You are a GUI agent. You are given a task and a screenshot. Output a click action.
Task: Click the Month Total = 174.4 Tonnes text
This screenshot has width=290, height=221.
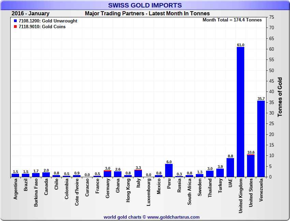pos(232,20)
